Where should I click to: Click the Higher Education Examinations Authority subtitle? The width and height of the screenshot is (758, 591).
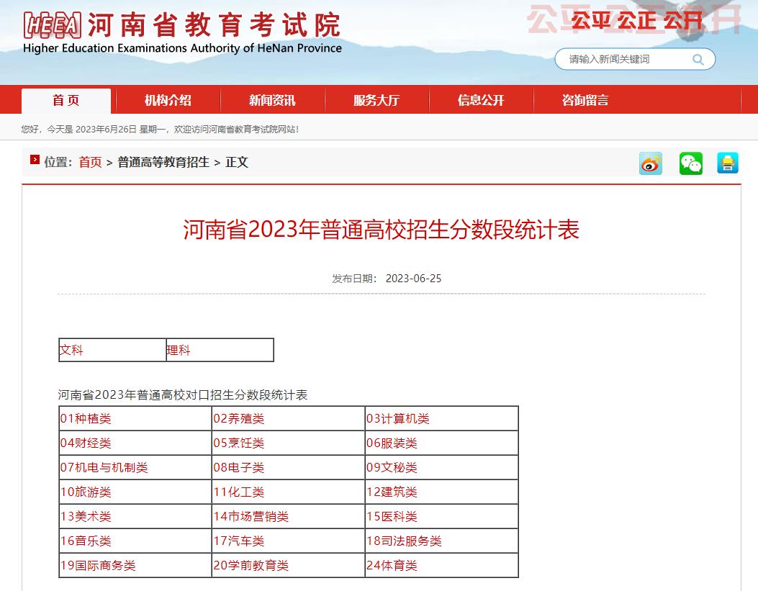point(182,48)
